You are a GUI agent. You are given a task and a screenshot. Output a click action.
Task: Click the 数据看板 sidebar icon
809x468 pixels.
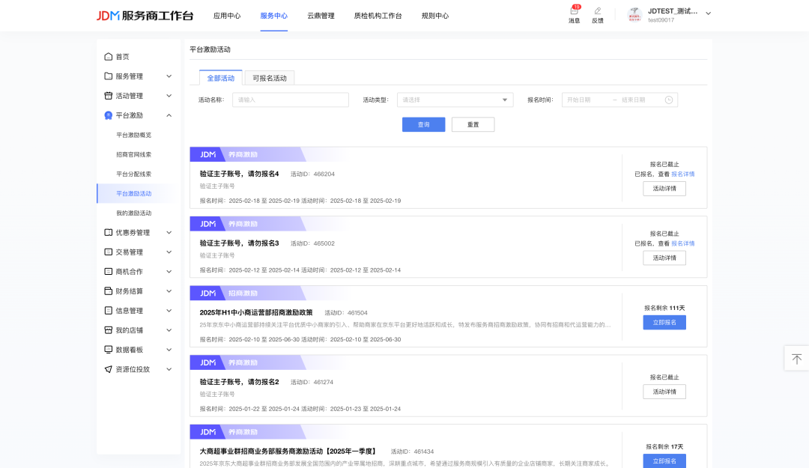pyautogui.click(x=109, y=350)
